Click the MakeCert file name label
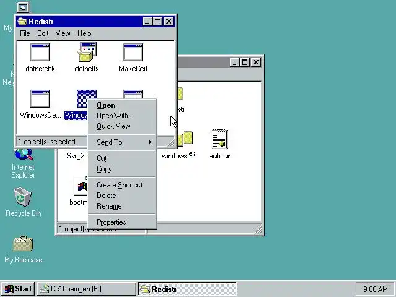Screen dimensions: 396x297 tap(133, 69)
